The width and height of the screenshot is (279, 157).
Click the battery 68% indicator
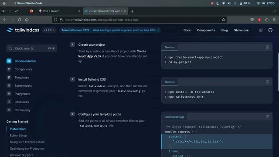click(x=245, y=3)
